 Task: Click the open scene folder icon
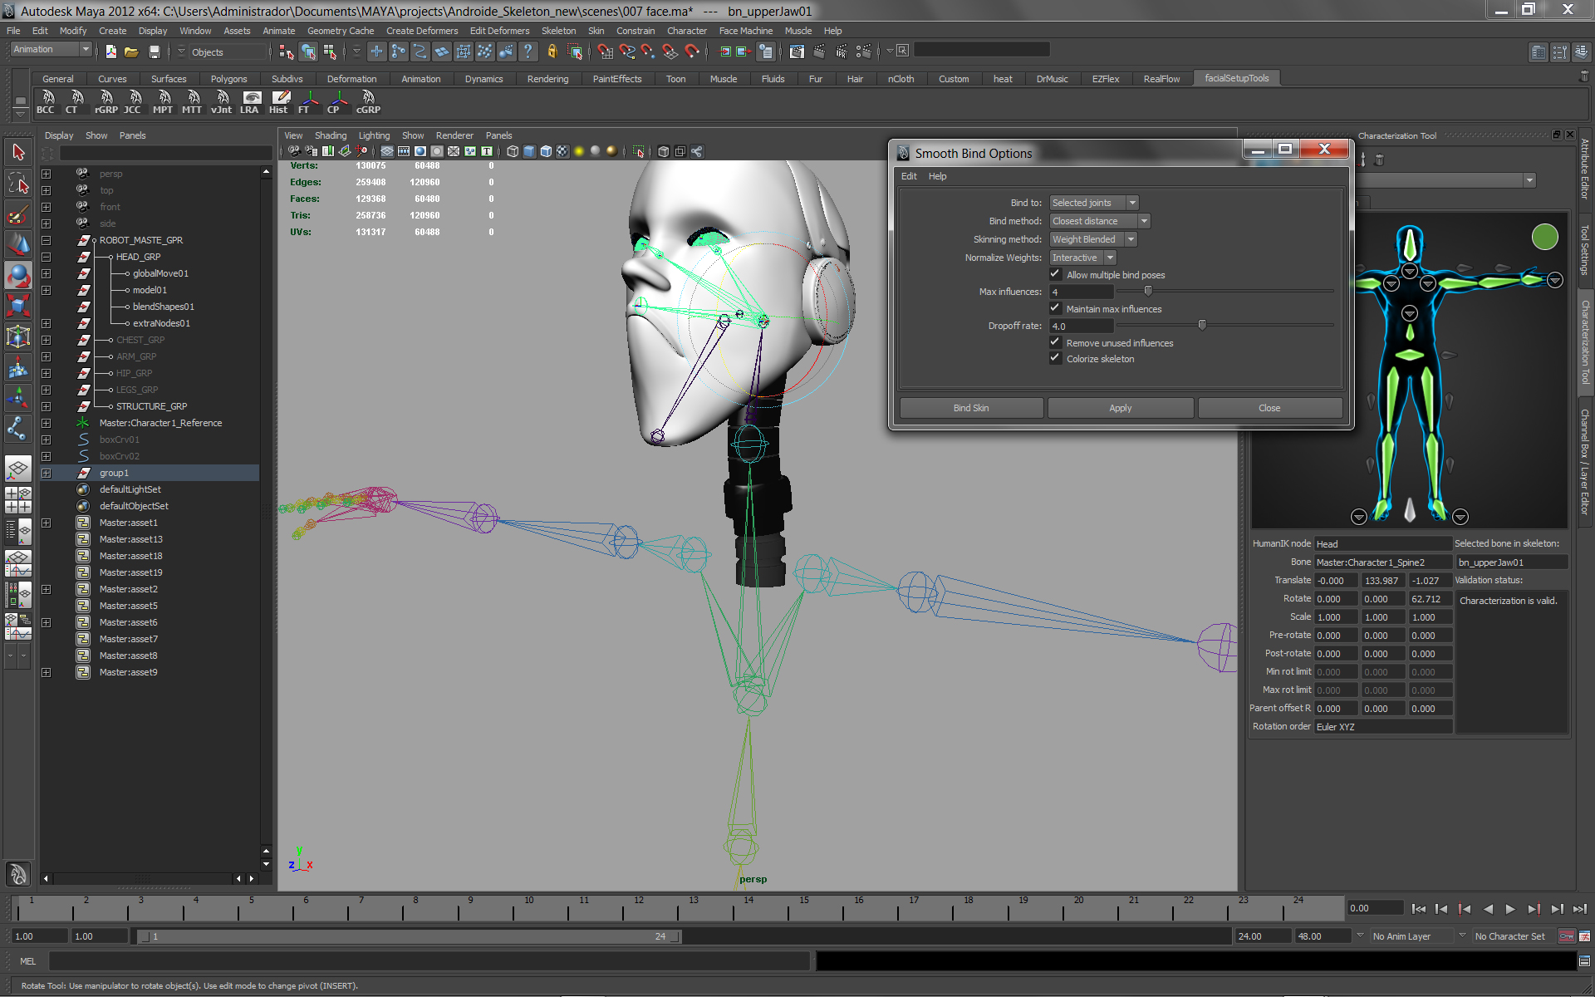131,52
